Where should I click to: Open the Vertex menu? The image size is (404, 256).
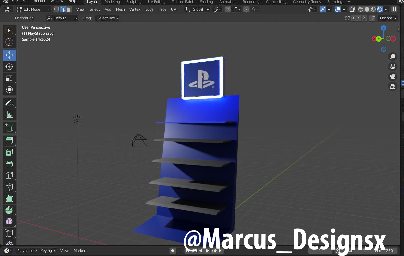point(135,9)
